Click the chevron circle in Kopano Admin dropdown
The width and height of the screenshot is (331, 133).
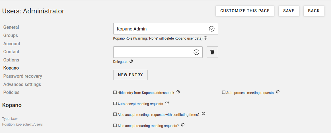click(212, 29)
